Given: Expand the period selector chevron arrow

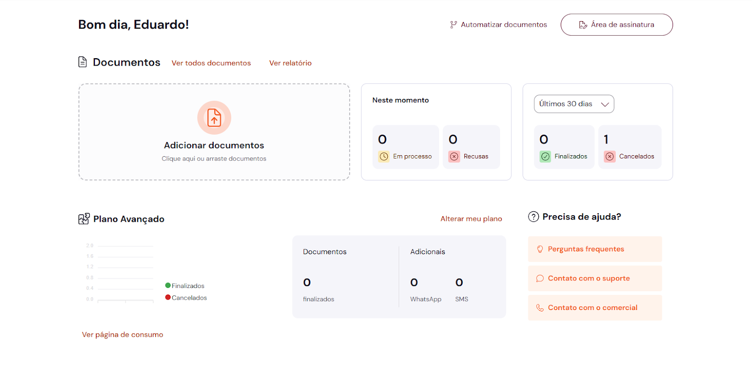Looking at the screenshot, I should tap(605, 104).
